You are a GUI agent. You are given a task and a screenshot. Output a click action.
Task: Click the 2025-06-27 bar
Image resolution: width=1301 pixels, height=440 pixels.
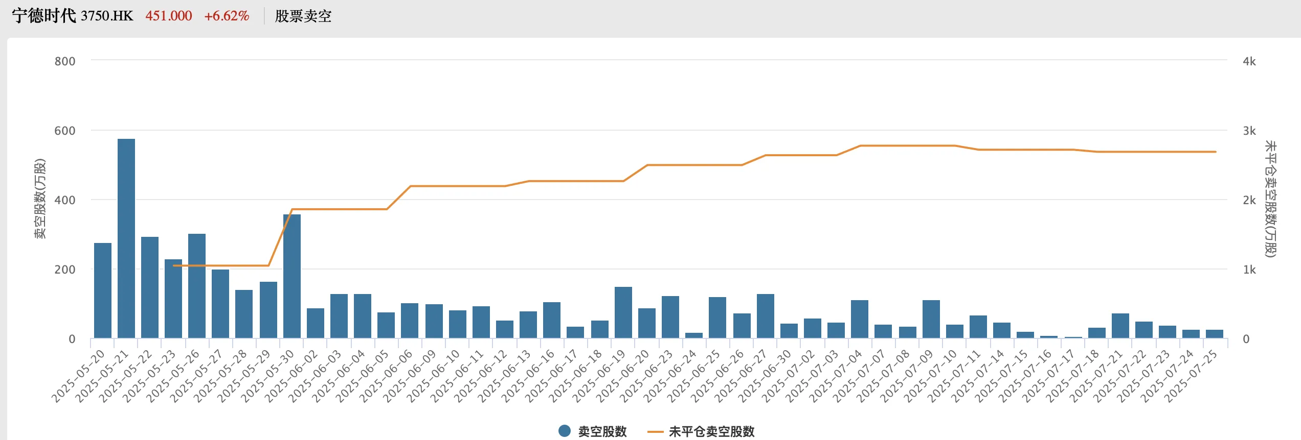[766, 316]
